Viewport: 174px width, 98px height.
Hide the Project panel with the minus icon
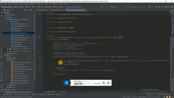34,10
